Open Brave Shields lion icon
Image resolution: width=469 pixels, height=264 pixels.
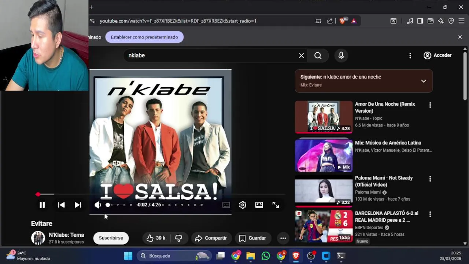click(342, 21)
